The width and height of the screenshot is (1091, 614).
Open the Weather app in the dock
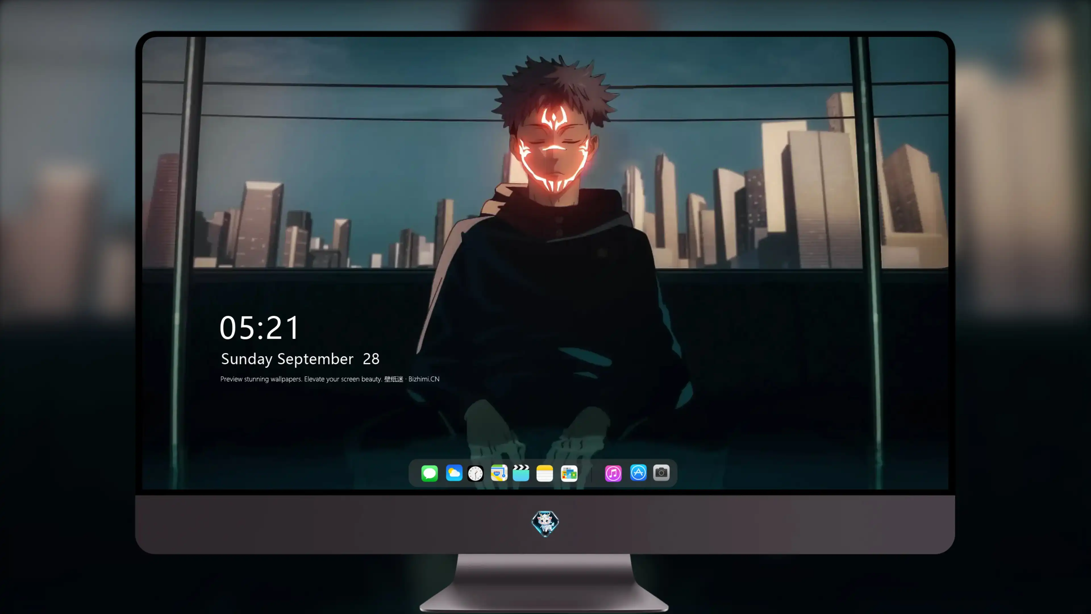click(x=454, y=473)
